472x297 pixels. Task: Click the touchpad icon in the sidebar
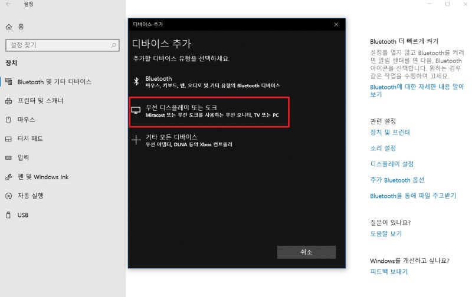(x=8, y=139)
